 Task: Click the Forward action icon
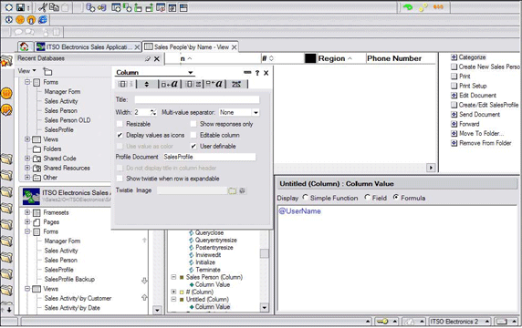pos(454,124)
